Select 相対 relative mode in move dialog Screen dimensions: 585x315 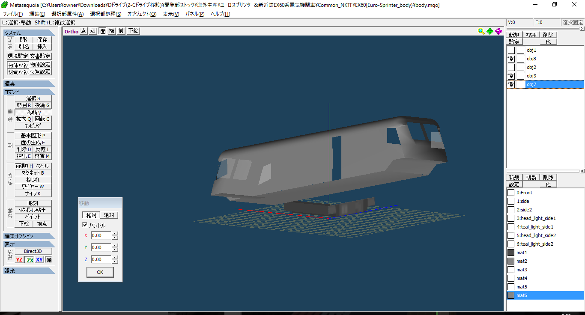click(x=91, y=215)
